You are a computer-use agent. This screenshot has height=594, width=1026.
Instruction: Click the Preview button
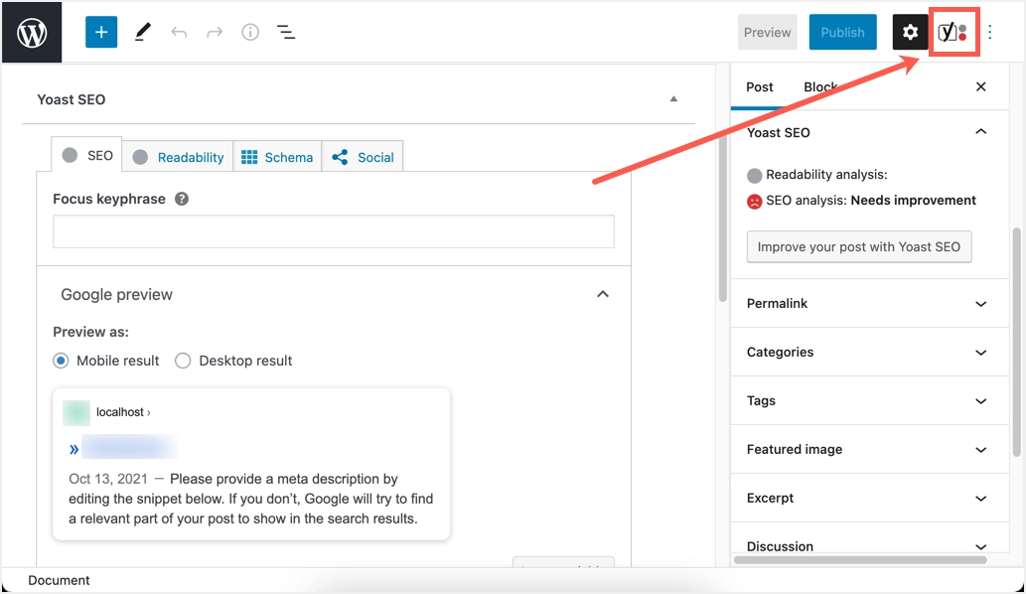click(x=767, y=32)
